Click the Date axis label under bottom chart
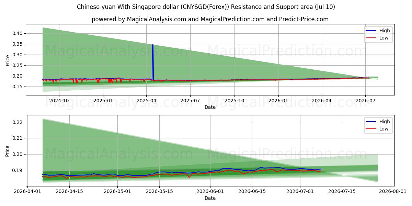412x206 pixels. tap(210, 198)
